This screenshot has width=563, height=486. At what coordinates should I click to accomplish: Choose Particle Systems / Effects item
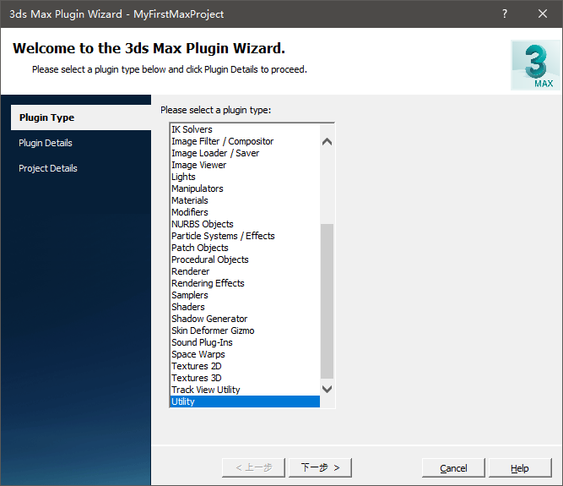[223, 236]
